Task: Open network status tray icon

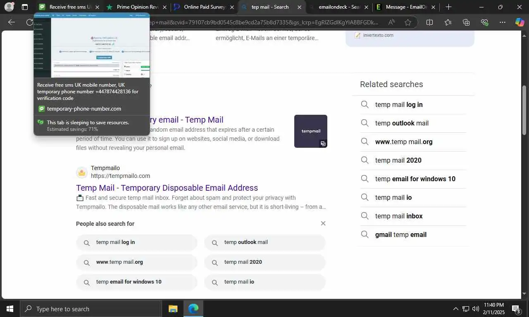Action: click(x=466, y=309)
